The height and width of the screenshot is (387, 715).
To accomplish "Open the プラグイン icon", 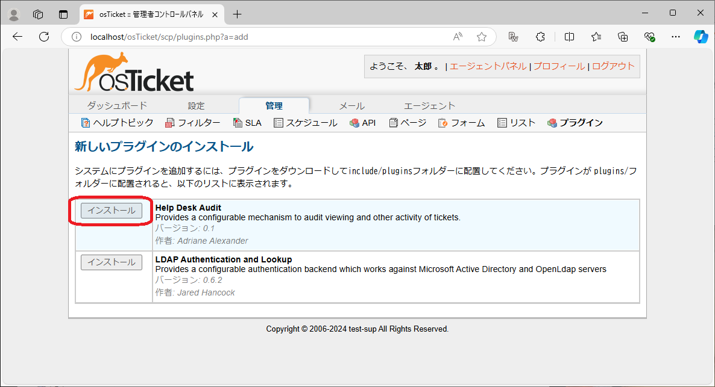I will point(551,122).
